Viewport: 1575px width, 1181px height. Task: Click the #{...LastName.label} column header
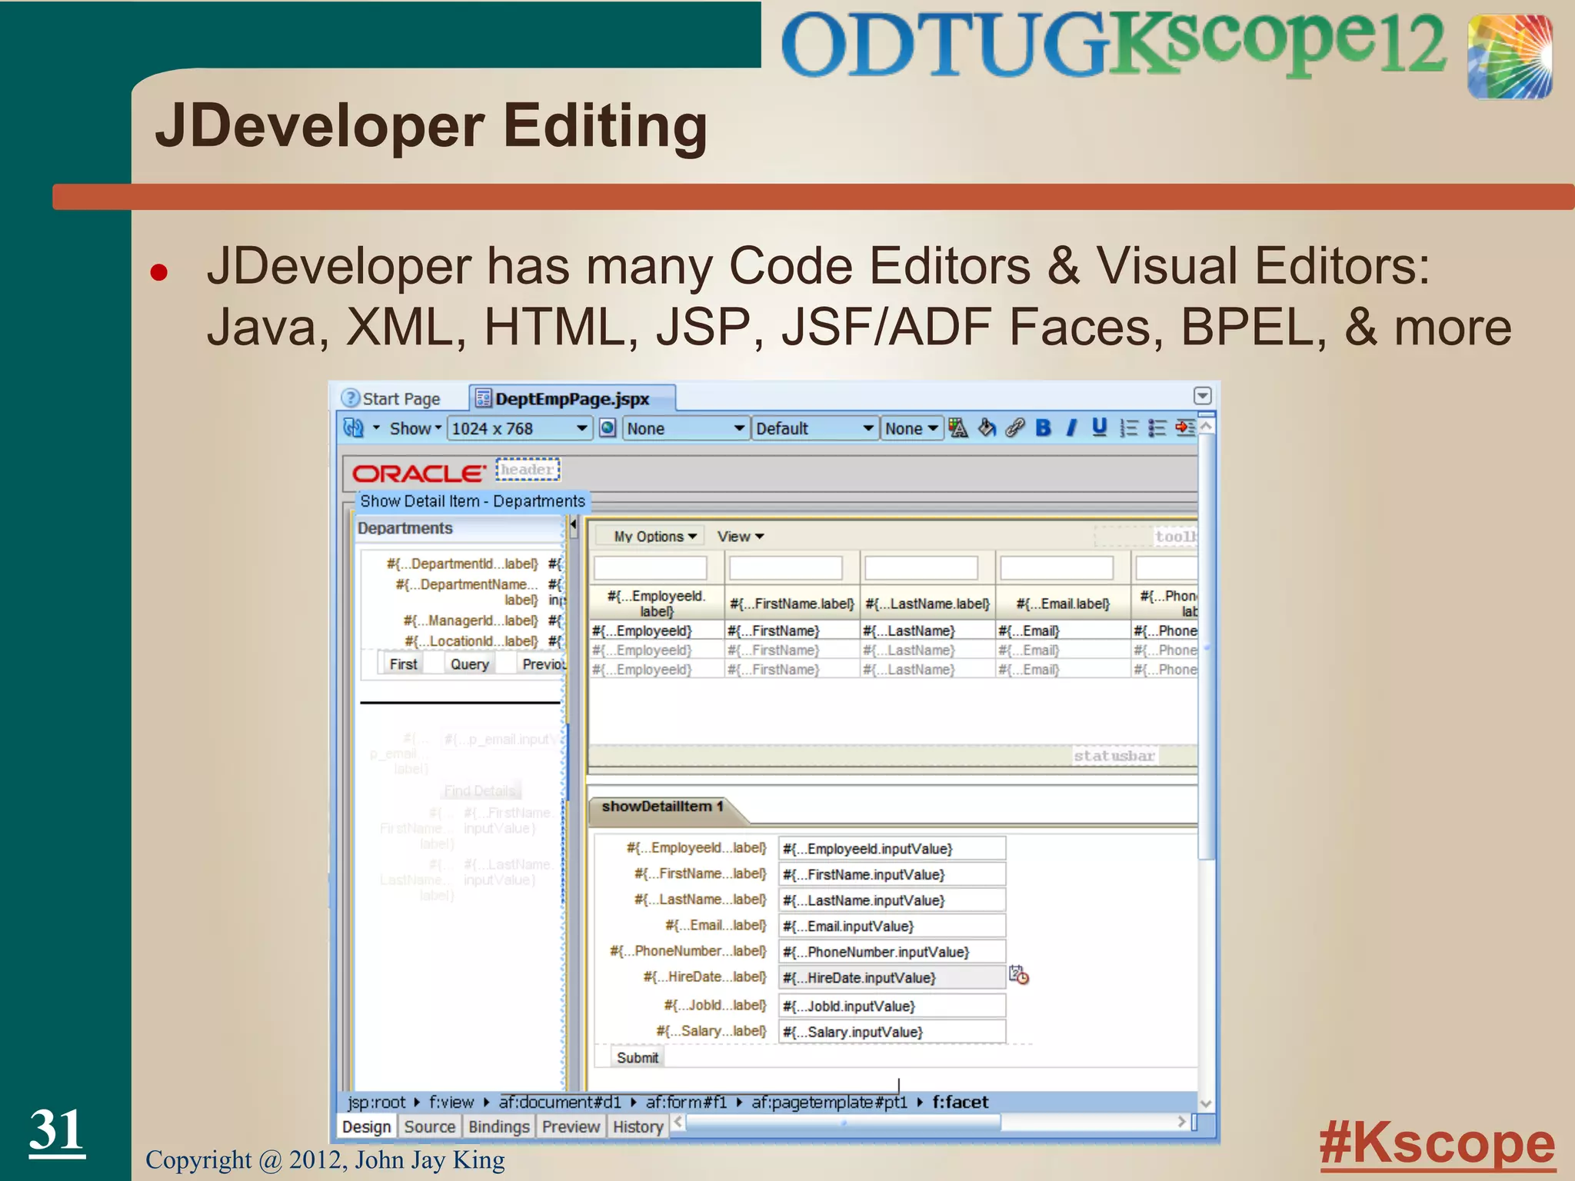pyautogui.click(x=927, y=604)
